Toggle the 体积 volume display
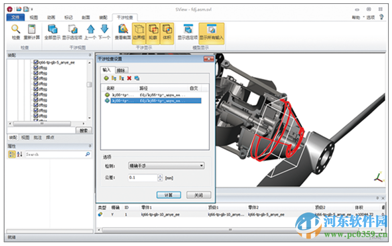The width and height of the screenshot is (392, 246). tap(167, 33)
